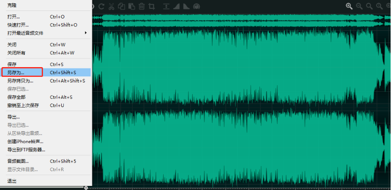Click the Copy toolbar icon

click(121, 6)
